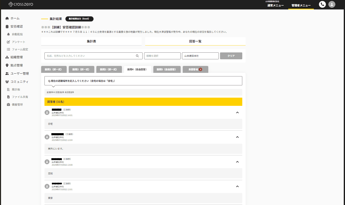Click the crosszero logo
Viewport: 345px width, 205px height.
(x=21, y=4)
